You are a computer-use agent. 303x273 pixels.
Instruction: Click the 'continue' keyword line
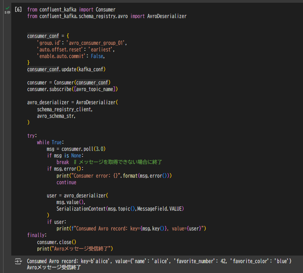click(66, 182)
